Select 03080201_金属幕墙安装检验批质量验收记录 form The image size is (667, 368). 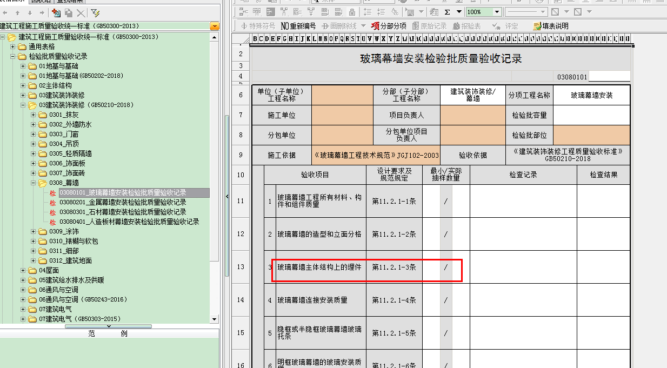[x=123, y=203]
